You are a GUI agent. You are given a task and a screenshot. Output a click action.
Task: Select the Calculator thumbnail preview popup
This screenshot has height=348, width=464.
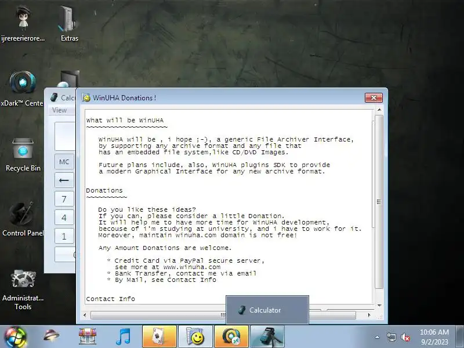pos(267,310)
